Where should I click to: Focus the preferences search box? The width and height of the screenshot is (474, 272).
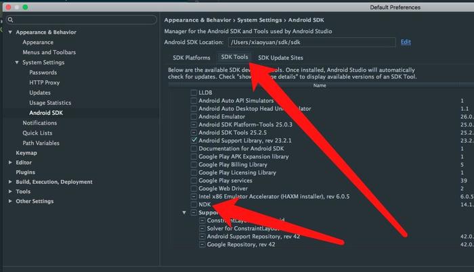81,20
